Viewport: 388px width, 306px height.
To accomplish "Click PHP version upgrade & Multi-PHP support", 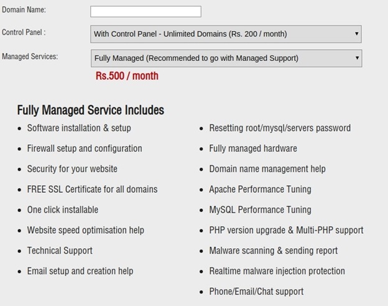I will [x=286, y=230].
